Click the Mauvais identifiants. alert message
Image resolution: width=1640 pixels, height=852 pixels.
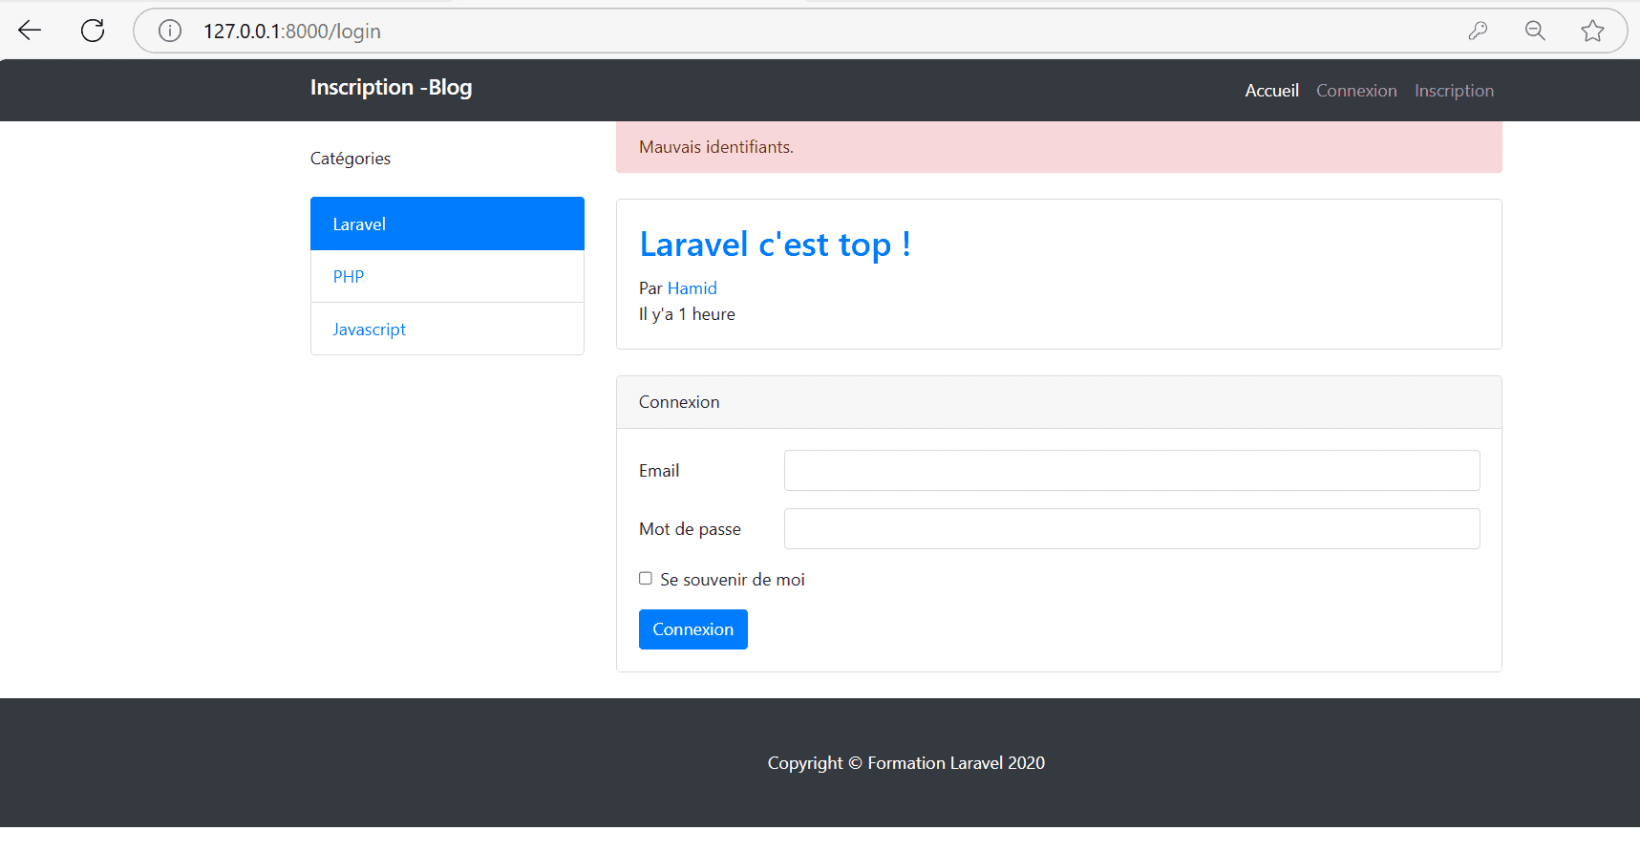(1059, 147)
